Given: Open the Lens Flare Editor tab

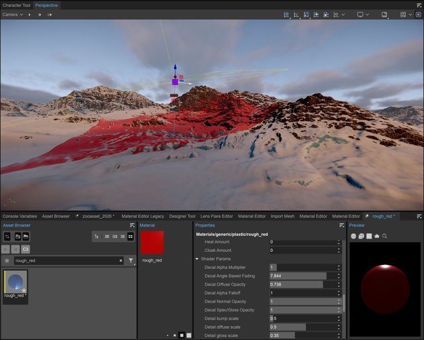Looking at the screenshot, I should pyautogui.click(x=217, y=216).
